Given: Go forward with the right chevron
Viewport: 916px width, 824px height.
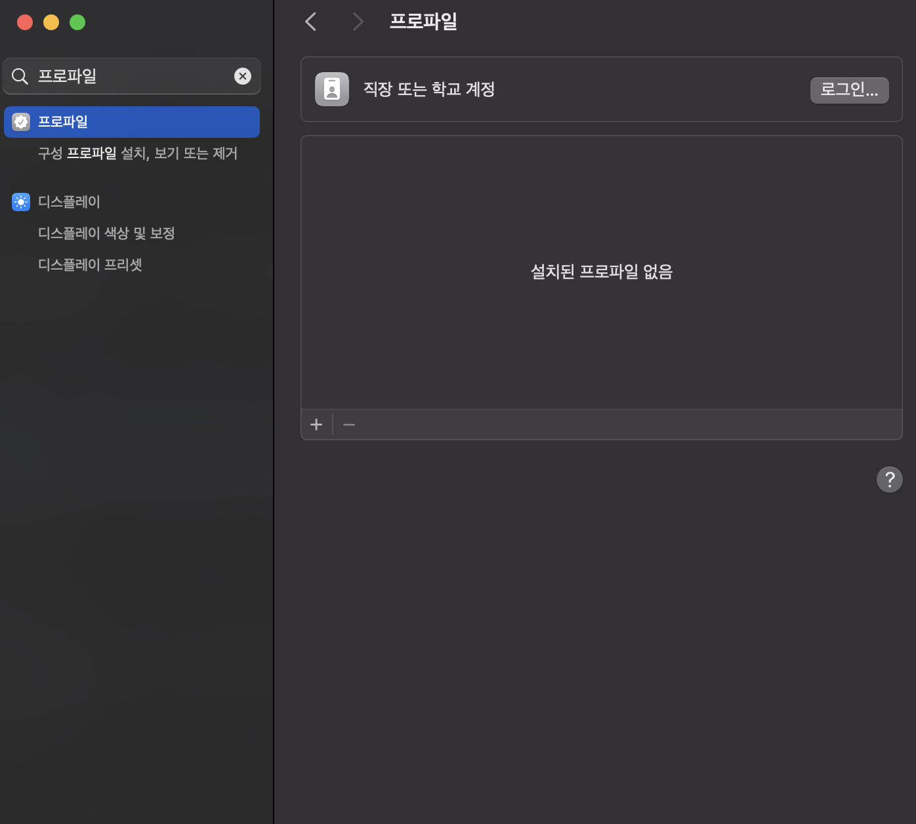Looking at the screenshot, I should [358, 22].
